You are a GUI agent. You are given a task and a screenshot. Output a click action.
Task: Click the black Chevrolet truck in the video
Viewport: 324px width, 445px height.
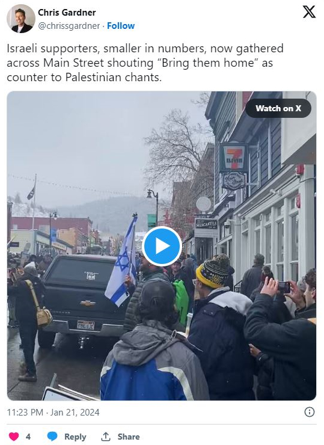click(83, 299)
